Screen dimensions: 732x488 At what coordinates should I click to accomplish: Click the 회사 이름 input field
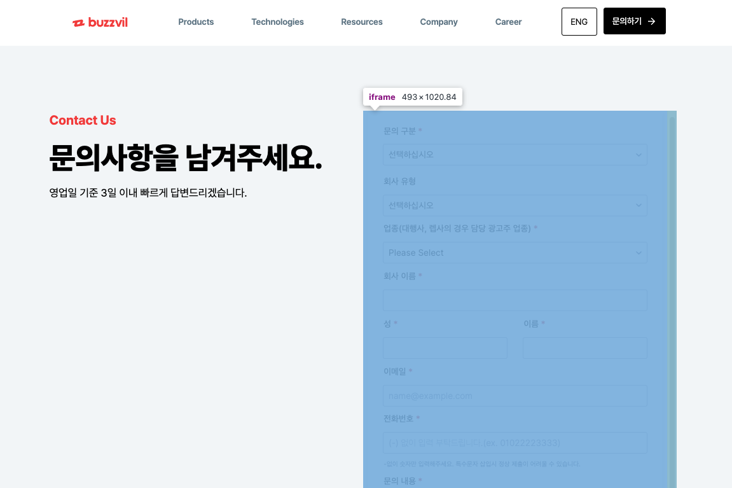(x=515, y=300)
